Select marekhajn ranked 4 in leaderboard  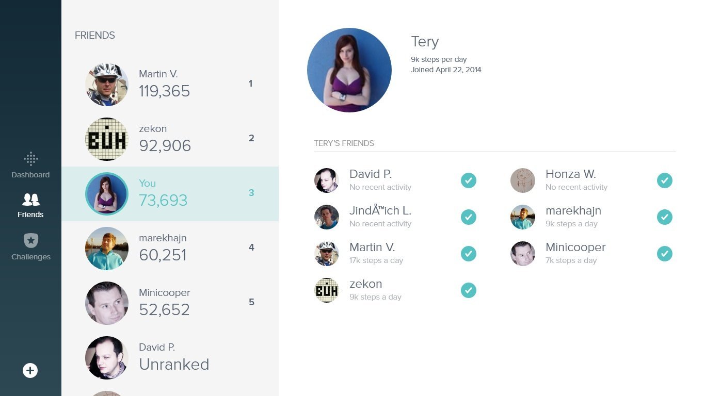click(170, 249)
